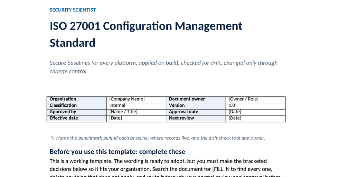The width and height of the screenshot is (338, 177).
Task: Select the [Owner / Role] placeholder cell
Action: click(x=256, y=100)
